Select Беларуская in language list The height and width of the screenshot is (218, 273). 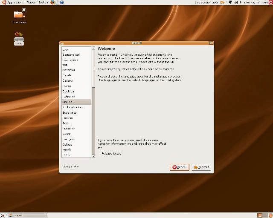point(76,54)
